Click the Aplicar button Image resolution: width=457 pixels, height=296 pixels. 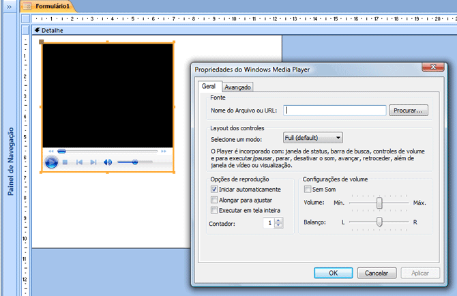tap(420, 273)
